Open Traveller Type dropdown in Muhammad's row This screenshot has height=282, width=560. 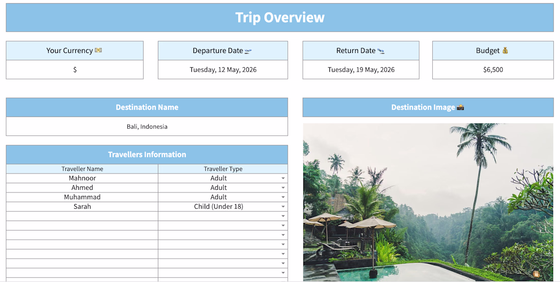(283, 197)
